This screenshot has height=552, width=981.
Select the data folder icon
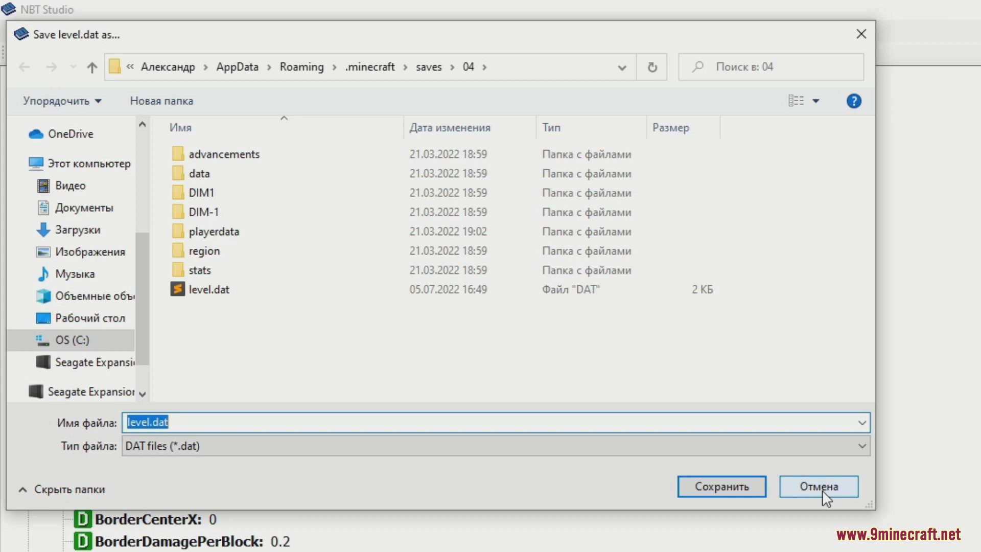[177, 173]
